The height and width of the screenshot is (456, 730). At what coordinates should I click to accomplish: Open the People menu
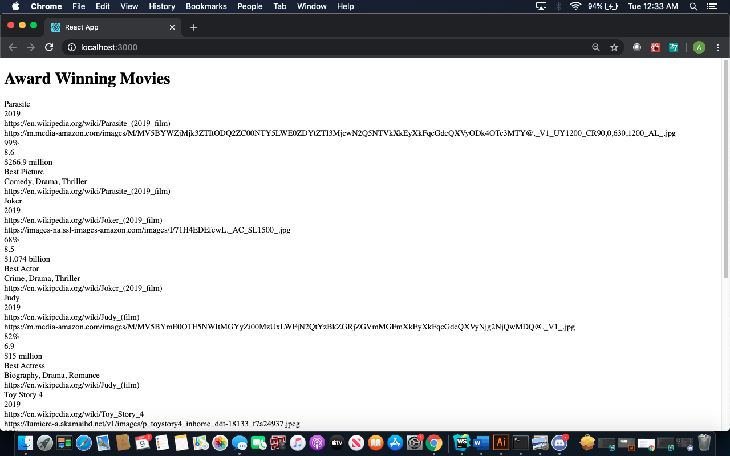click(x=250, y=6)
